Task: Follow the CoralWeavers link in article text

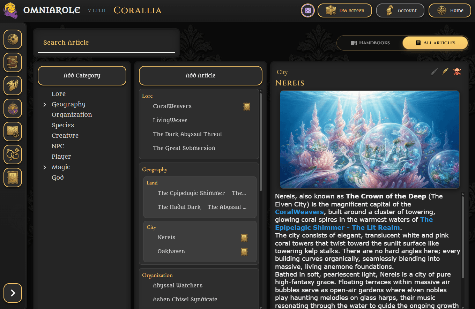Action: (299, 212)
